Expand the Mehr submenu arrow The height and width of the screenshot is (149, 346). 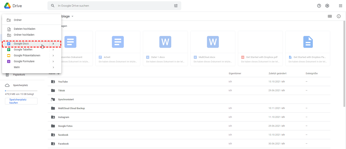(53, 68)
